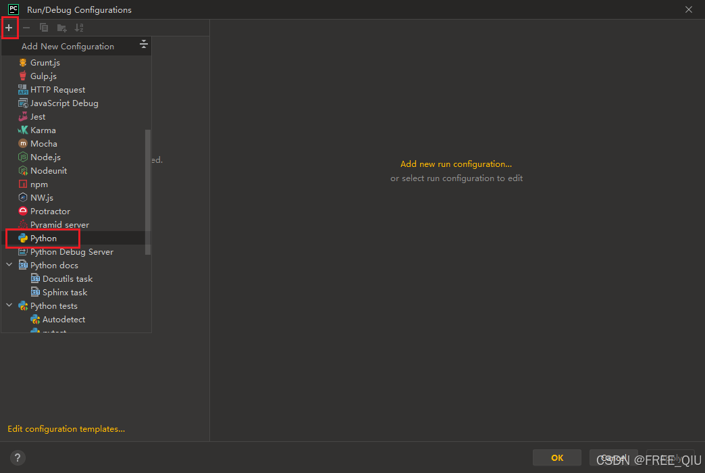This screenshot has height=473, width=705.
Task: Click the Remove Configuration minus icon
Action: [x=26, y=28]
